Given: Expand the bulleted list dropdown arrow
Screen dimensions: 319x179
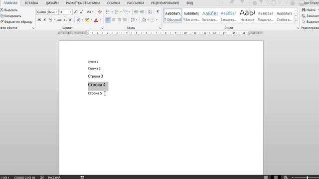Looking at the screenshot, I should 112,12.
